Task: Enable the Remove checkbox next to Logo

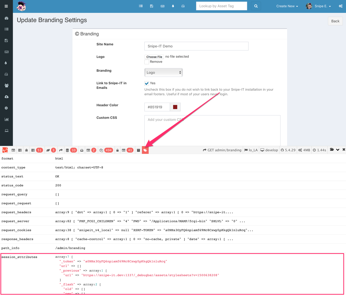Action: tap(147, 62)
